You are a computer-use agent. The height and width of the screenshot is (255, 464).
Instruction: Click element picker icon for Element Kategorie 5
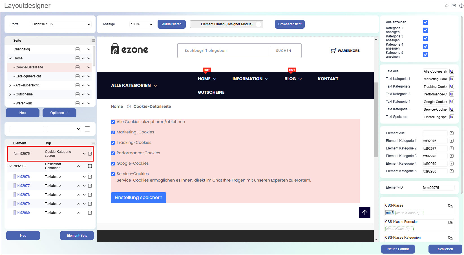tap(452, 171)
